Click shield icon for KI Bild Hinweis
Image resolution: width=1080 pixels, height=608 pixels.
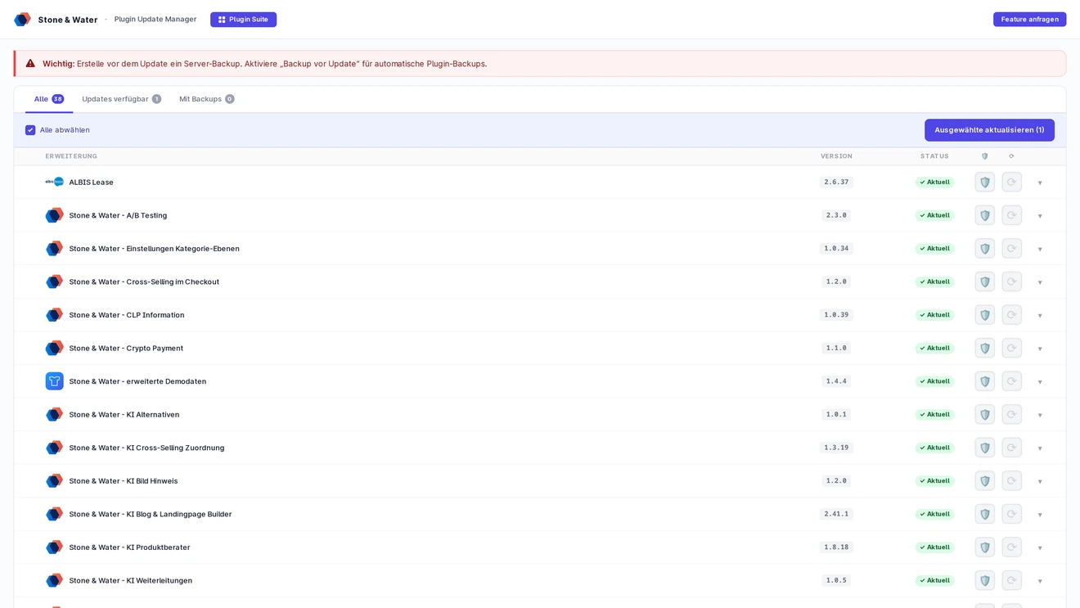[x=985, y=481]
